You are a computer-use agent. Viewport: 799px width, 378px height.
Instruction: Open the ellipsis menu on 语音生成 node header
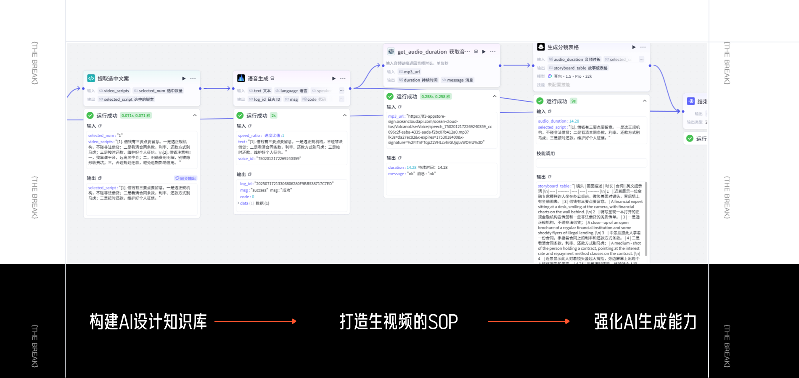pyautogui.click(x=342, y=78)
